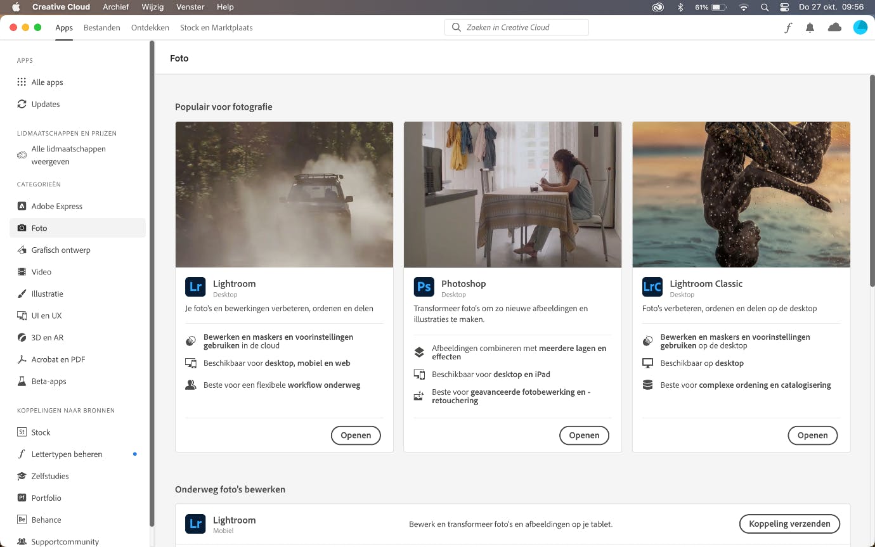Click the Acrobat en PDF sidebar icon
This screenshot has height=547, width=875.
tap(21, 359)
